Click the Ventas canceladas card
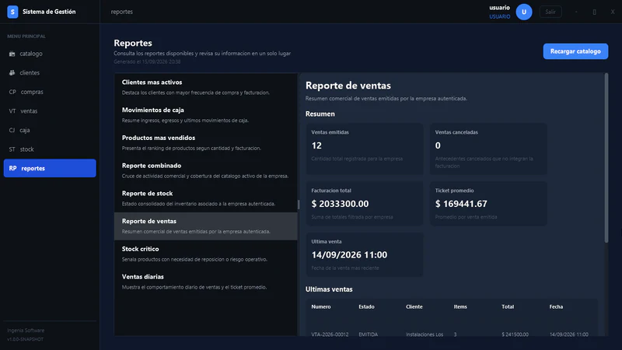The width and height of the screenshot is (622, 350). [488, 149]
